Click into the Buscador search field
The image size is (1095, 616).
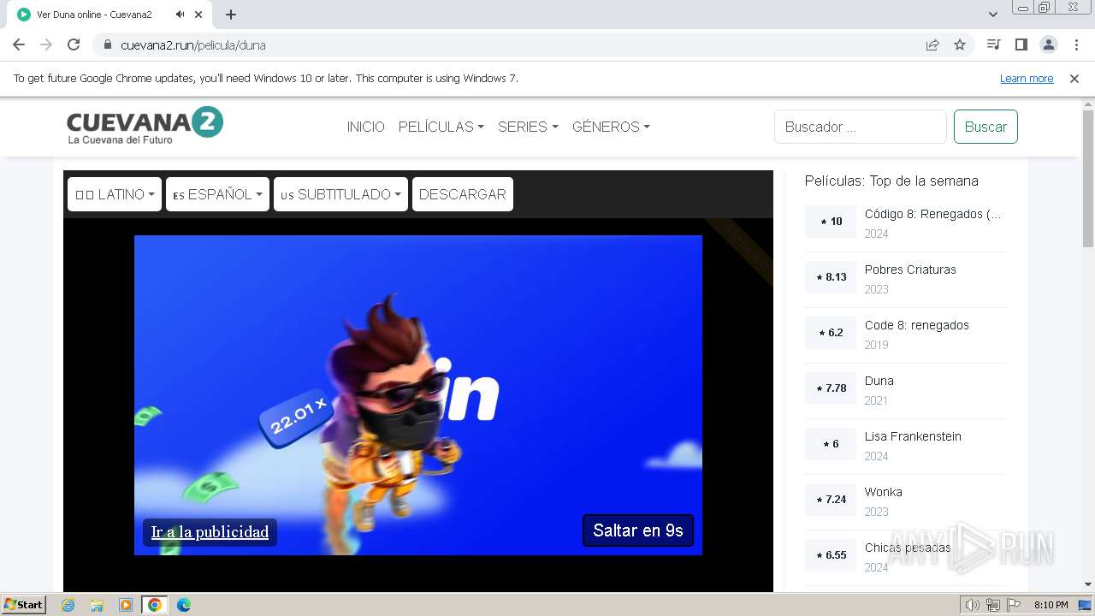(x=861, y=127)
